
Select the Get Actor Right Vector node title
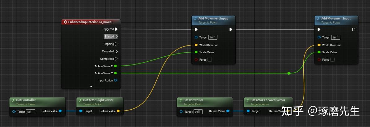pos(98,100)
